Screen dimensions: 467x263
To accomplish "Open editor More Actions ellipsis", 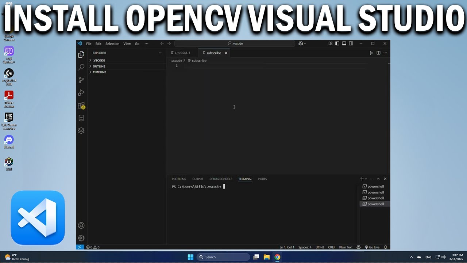I will pyautogui.click(x=385, y=53).
